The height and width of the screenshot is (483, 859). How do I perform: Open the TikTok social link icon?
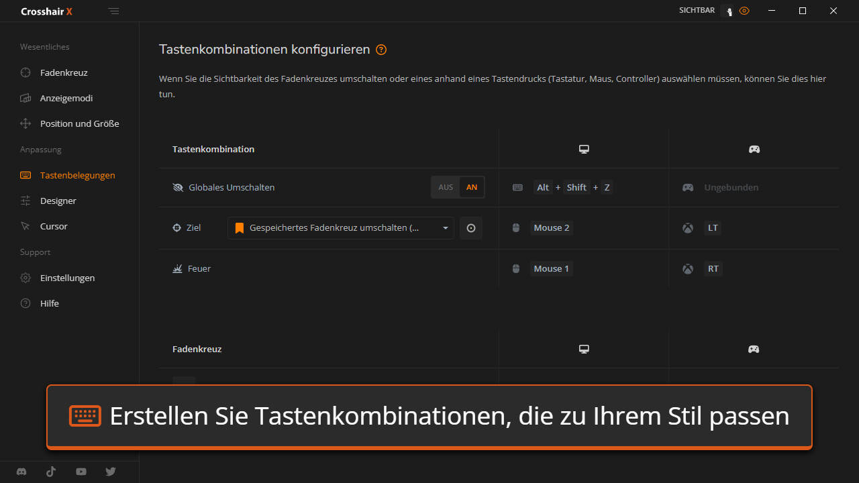click(51, 472)
